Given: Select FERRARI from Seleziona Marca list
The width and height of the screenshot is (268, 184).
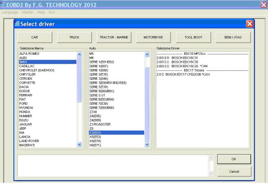Looking at the screenshot, I should point(26,95).
